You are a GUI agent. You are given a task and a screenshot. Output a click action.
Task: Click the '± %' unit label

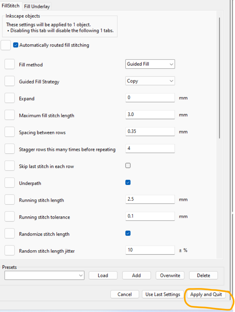[x=183, y=250]
